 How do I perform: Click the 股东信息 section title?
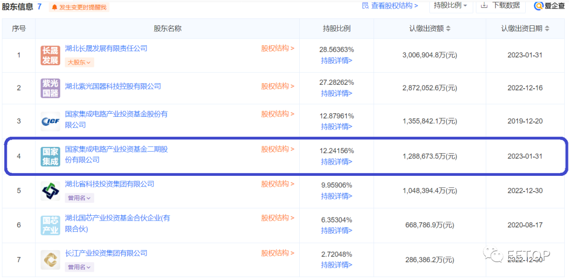(x=17, y=6)
